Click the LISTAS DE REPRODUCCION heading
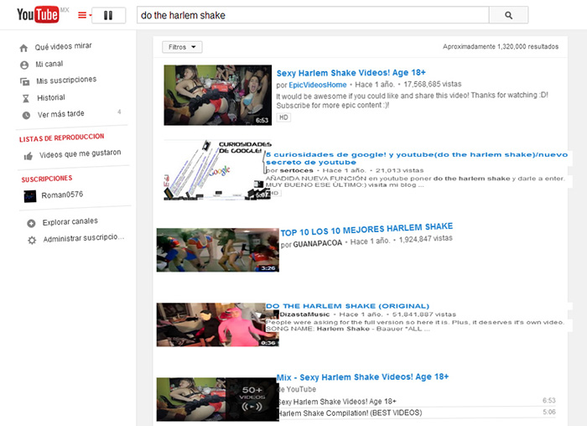 (62, 138)
